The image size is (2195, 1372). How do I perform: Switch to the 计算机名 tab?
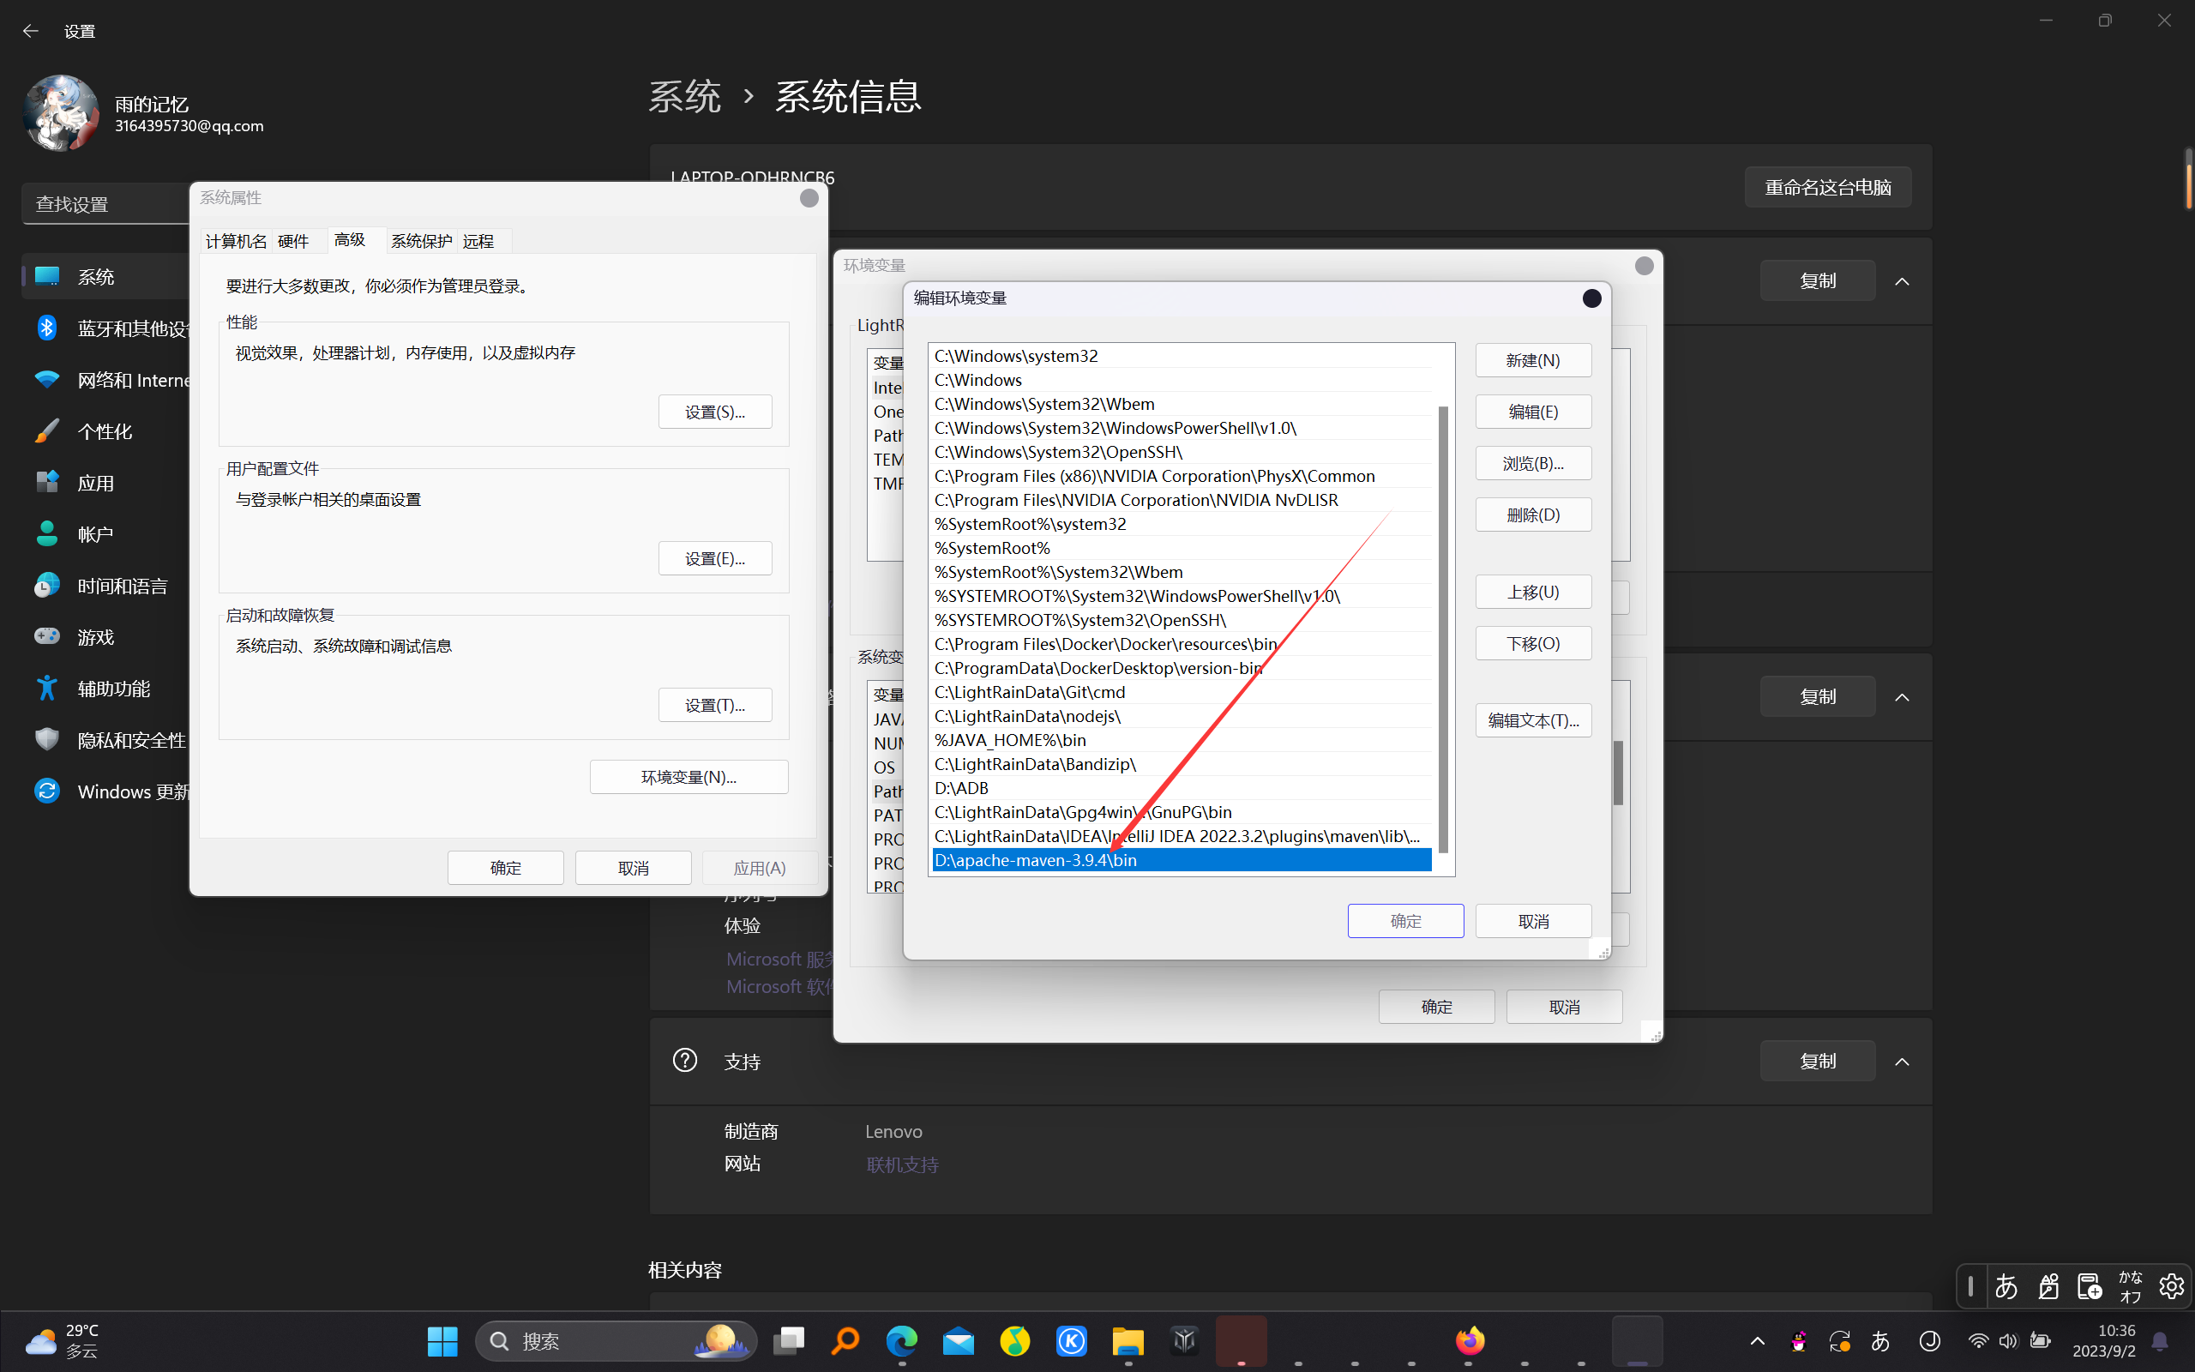coord(236,240)
